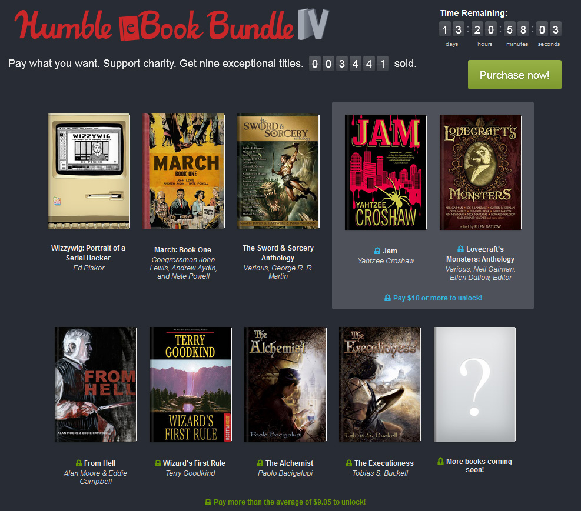The width and height of the screenshot is (581, 511).
Task: Click the books sold counter digits
Action: (x=348, y=64)
